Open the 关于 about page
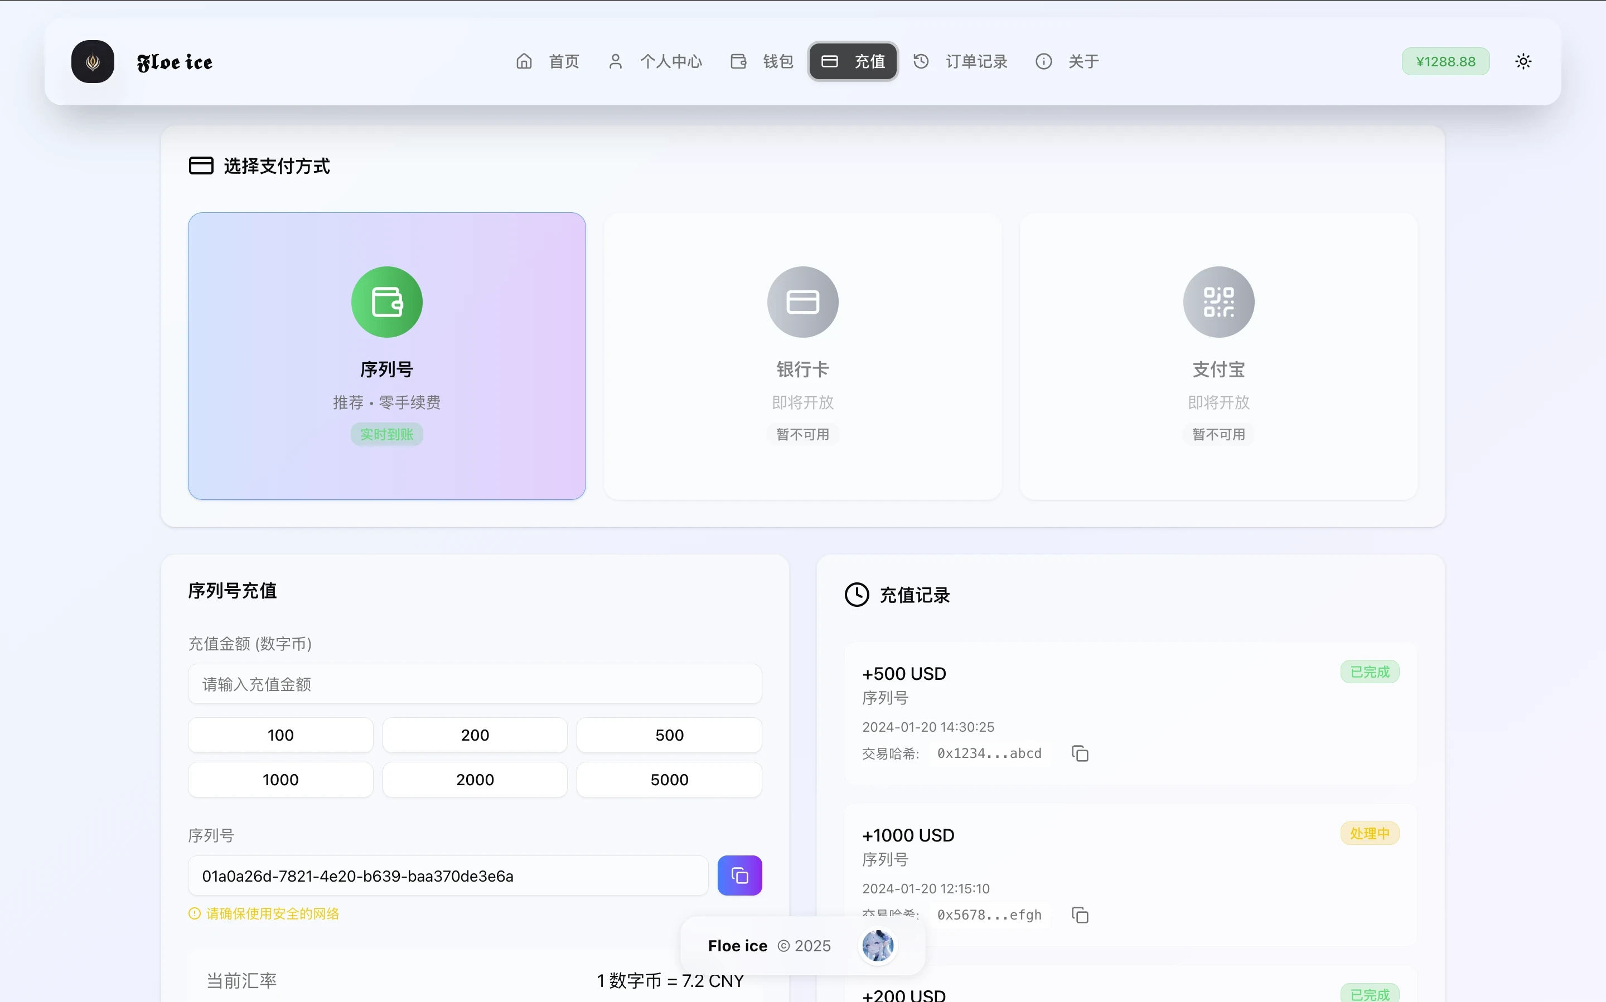 tap(1067, 62)
